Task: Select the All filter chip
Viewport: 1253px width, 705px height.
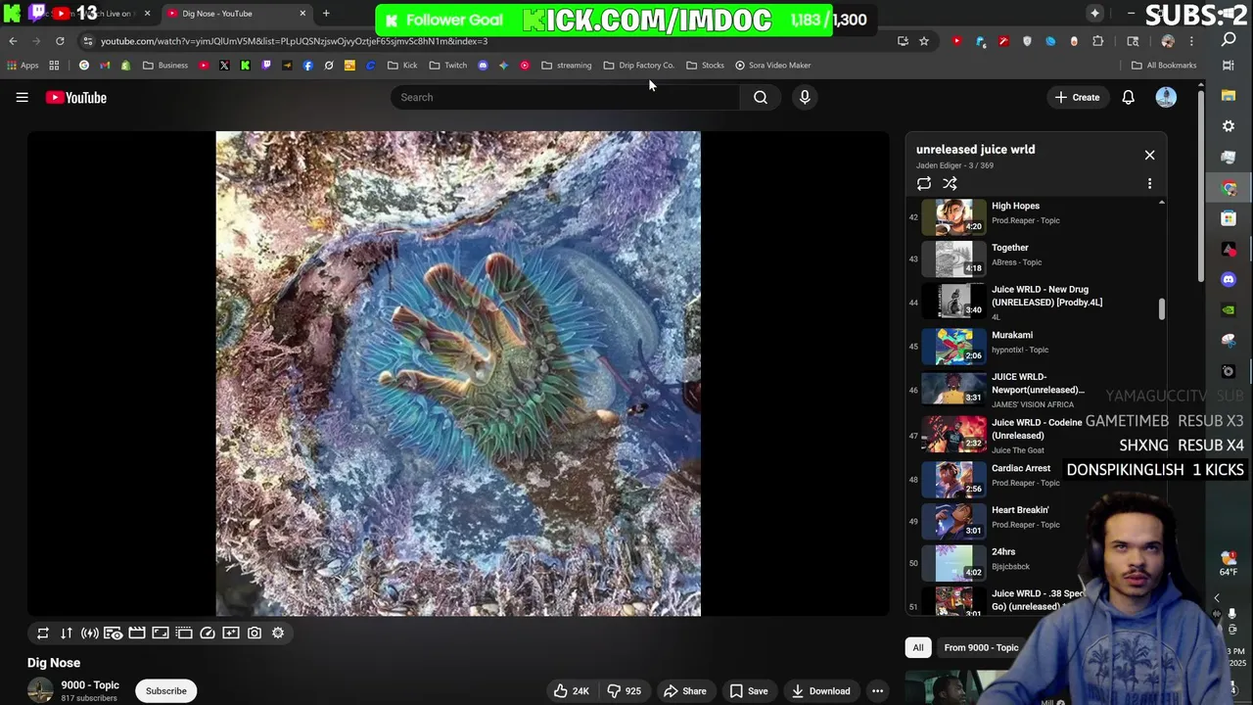Action: 918,647
